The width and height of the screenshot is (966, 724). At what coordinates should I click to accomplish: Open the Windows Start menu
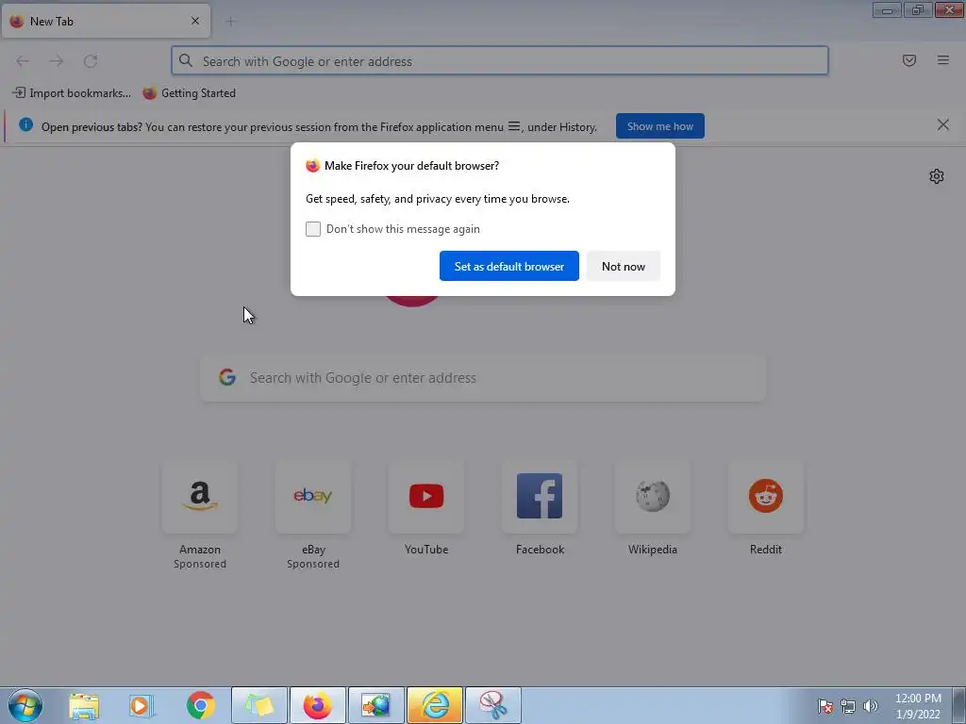pos(25,705)
